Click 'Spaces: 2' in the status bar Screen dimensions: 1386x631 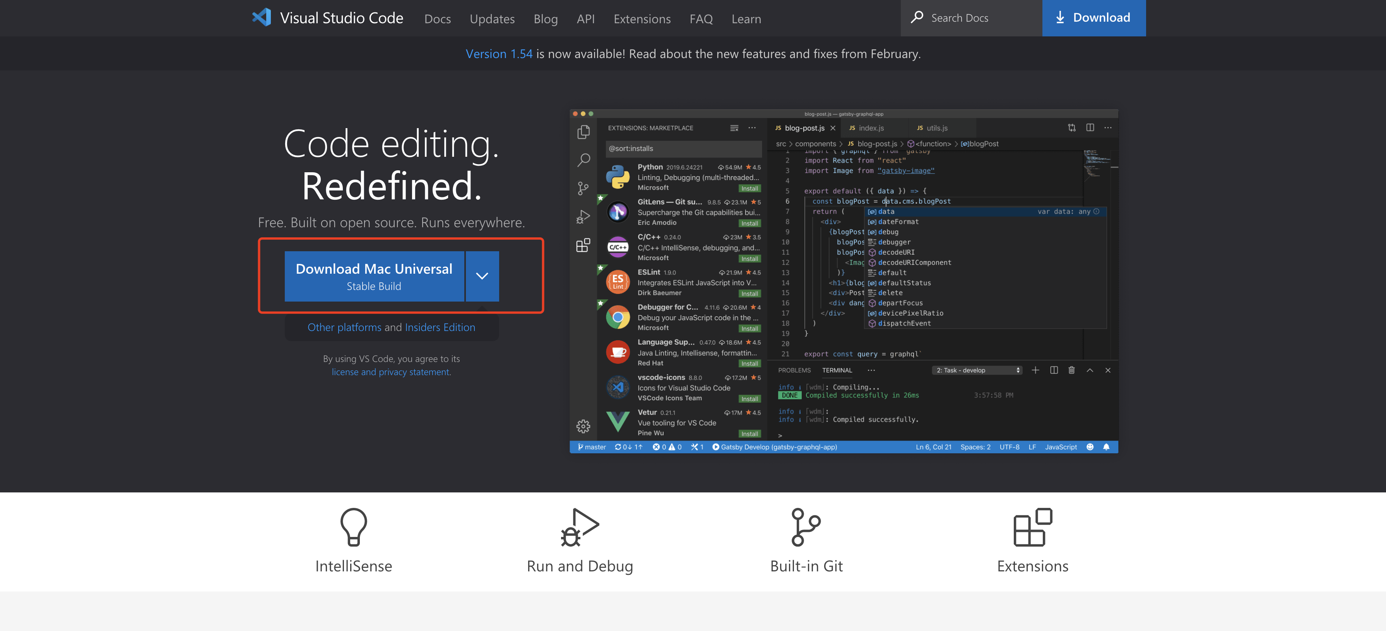(975, 447)
